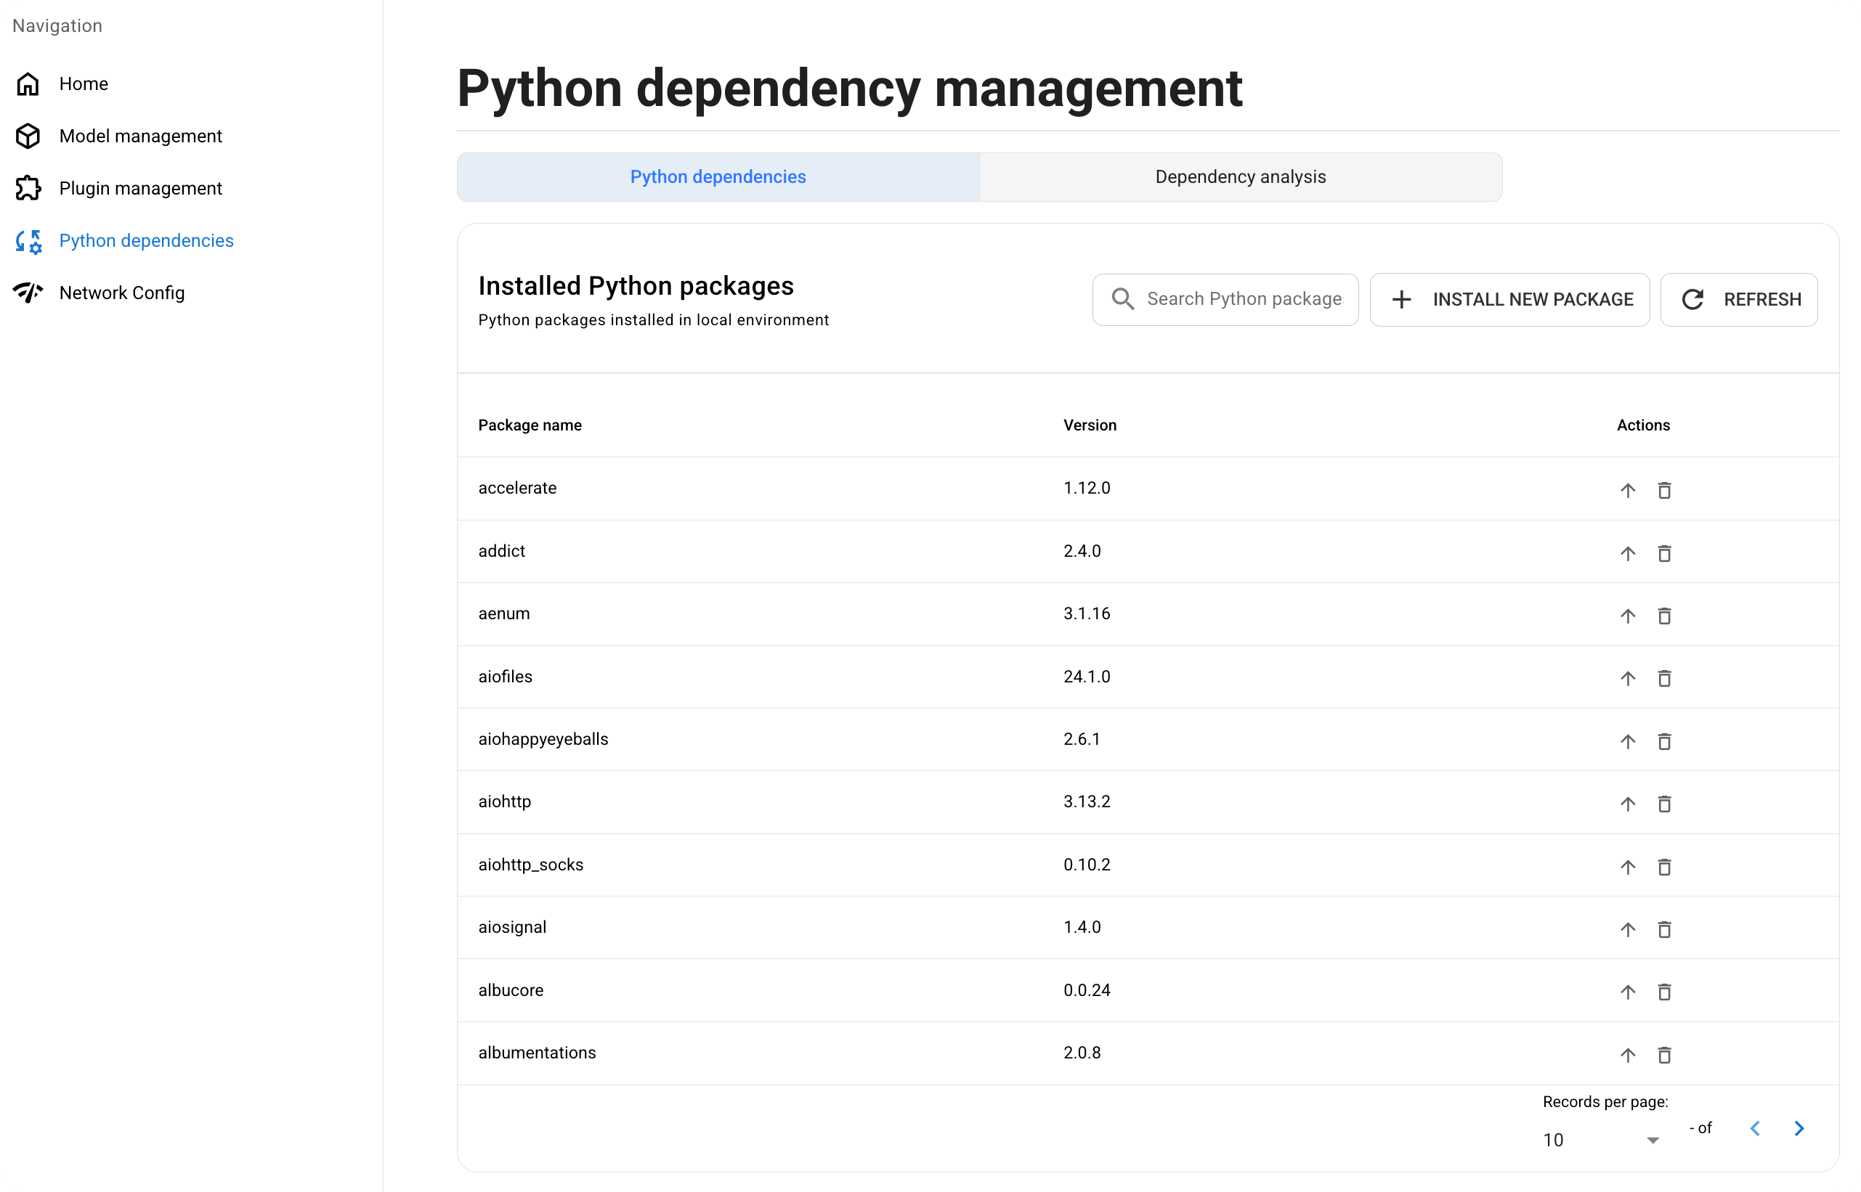
Task: Upgrade the aiosignal package
Action: click(x=1628, y=930)
